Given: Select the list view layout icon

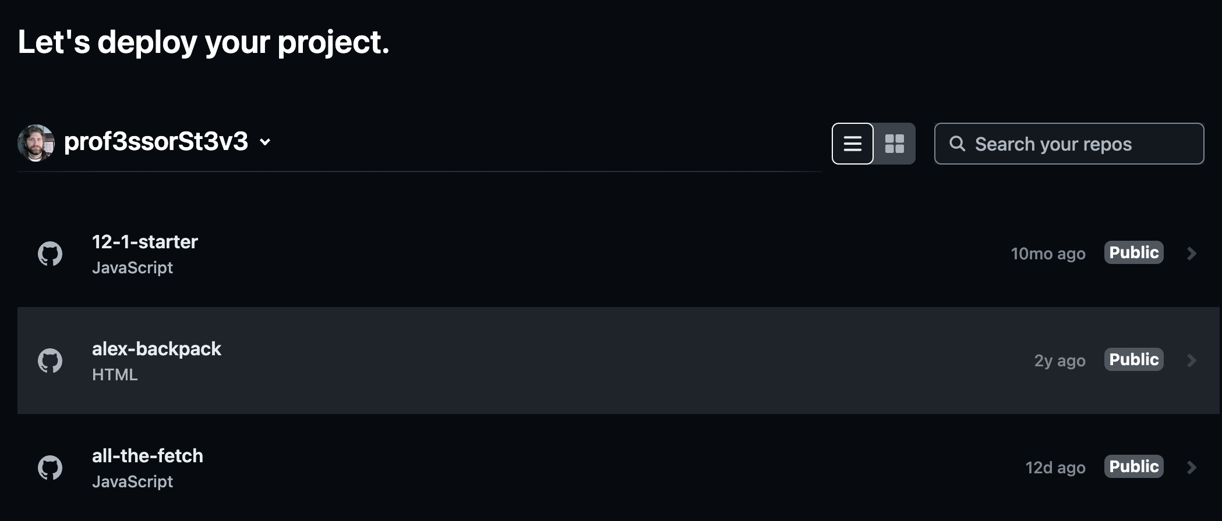Looking at the screenshot, I should [x=852, y=144].
